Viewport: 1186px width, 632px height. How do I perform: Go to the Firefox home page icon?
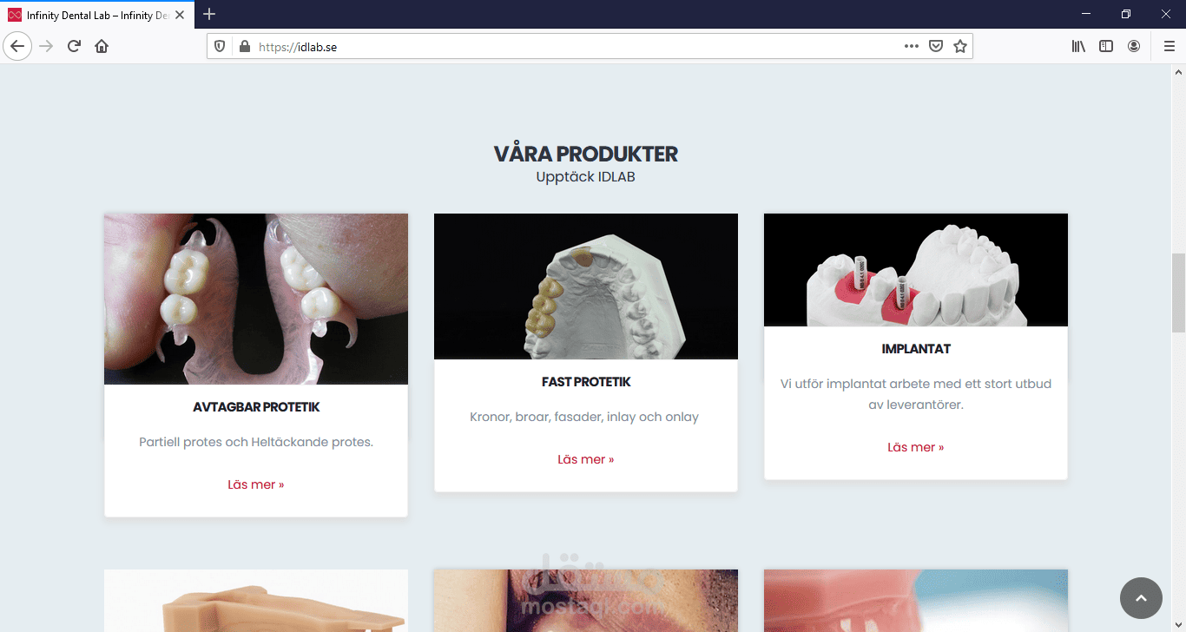tap(102, 47)
